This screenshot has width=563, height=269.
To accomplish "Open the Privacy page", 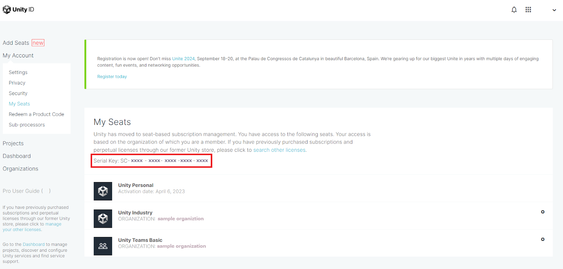I will coord(17,83).
